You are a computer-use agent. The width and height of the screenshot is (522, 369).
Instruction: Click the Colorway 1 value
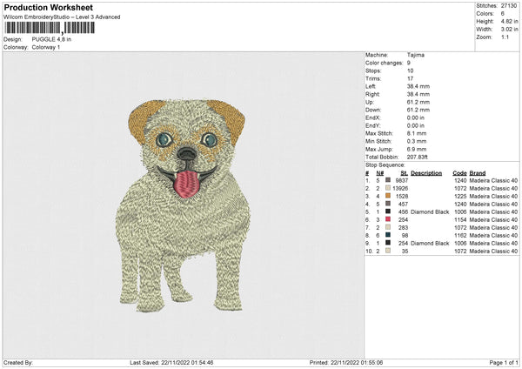46,47
